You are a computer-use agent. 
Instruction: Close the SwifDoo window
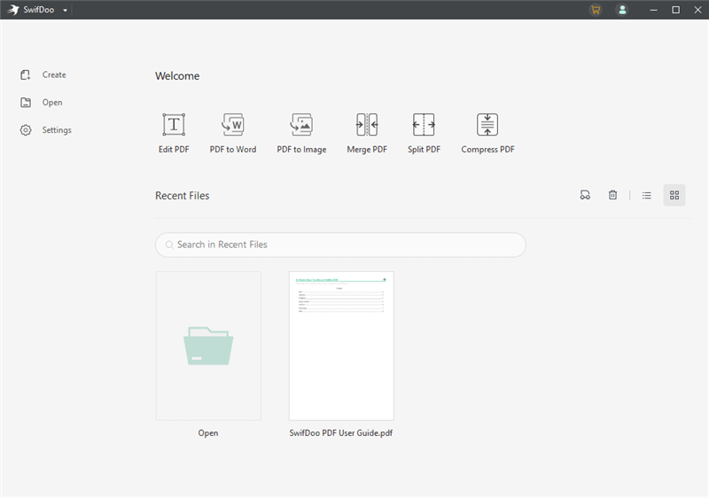(x=697, y=10)
